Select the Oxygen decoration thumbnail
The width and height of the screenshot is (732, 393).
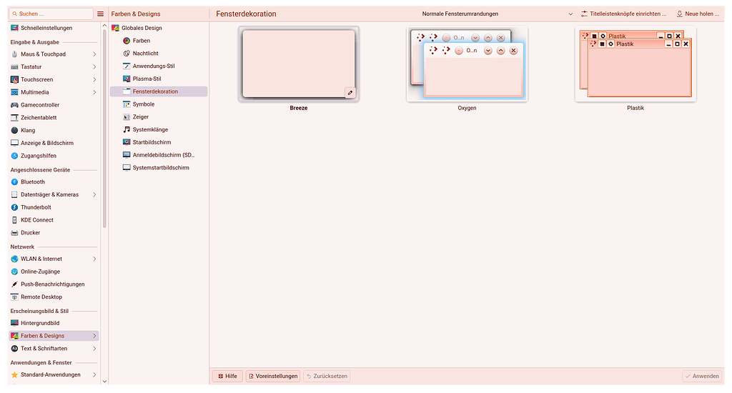(467, 64)
